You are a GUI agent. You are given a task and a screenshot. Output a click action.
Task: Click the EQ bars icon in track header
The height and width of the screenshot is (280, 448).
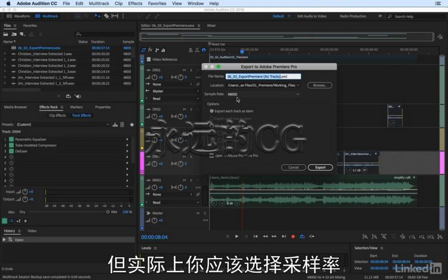pos(163,50)
